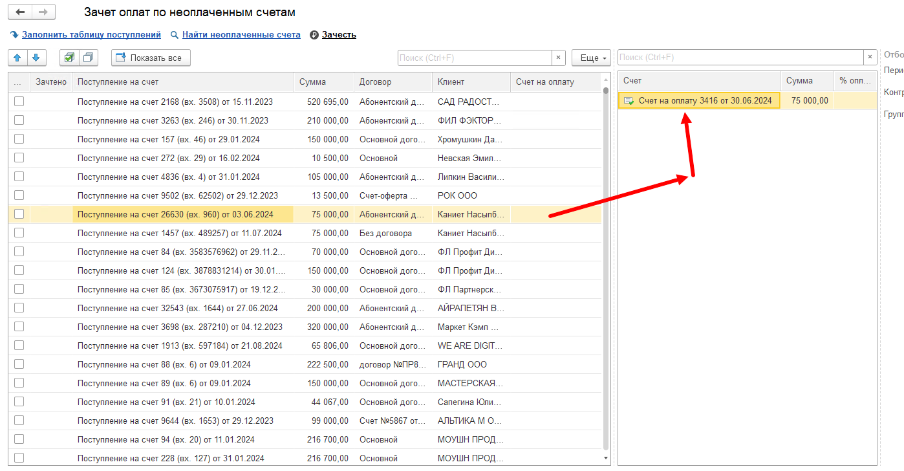Check all rows icon button
904x471 pixels.
(x=69, y=58)
